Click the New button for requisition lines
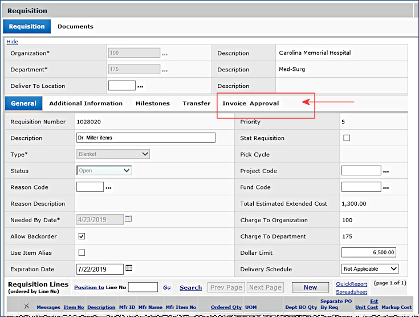The width and height of the screenshot is (419, 317). tap(310, 287)
